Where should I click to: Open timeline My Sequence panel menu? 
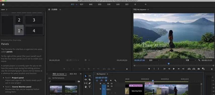point(107,74)
